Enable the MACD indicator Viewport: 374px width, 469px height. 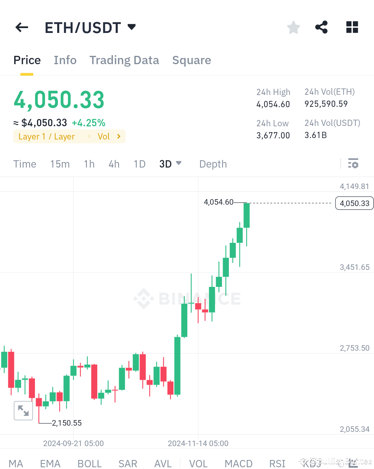(x=238, y=463)
